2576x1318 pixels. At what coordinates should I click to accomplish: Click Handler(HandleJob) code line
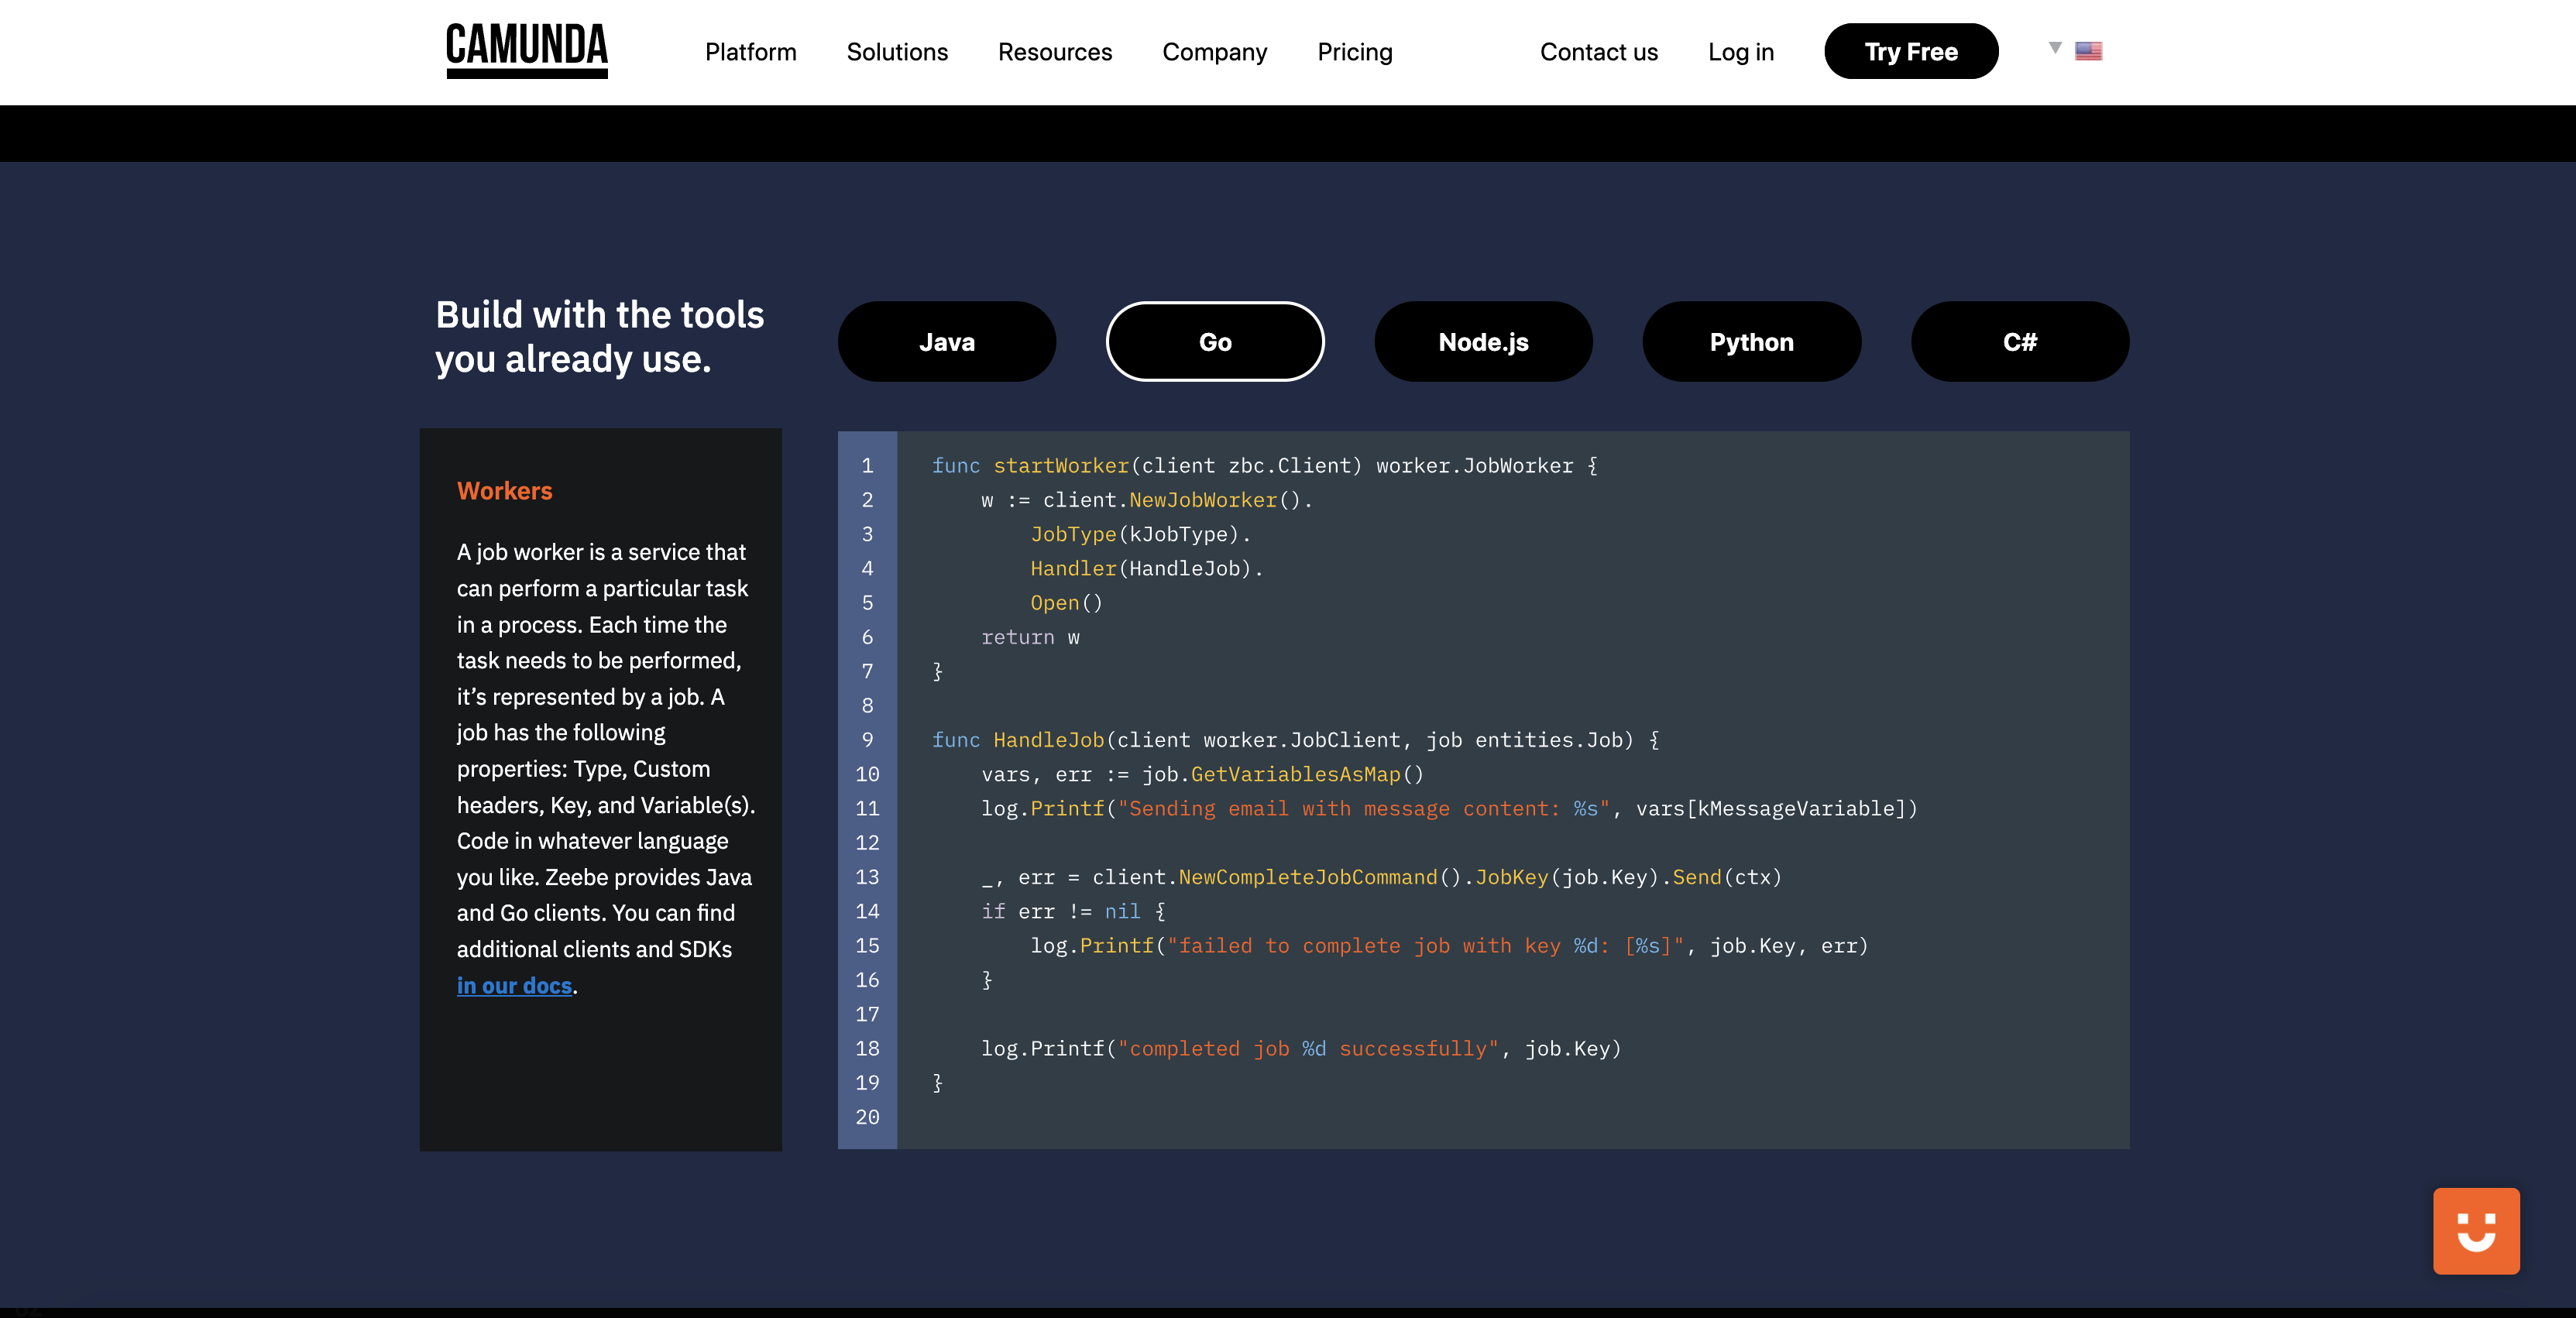pyautogui.click(x=1146, y=568)
